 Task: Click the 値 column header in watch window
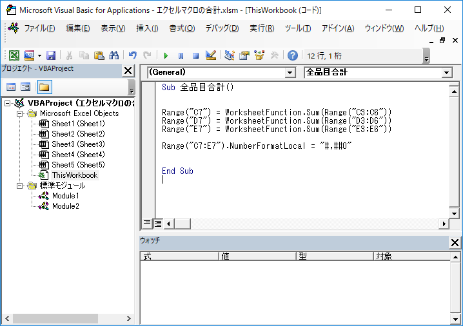[x=257, y=256]
